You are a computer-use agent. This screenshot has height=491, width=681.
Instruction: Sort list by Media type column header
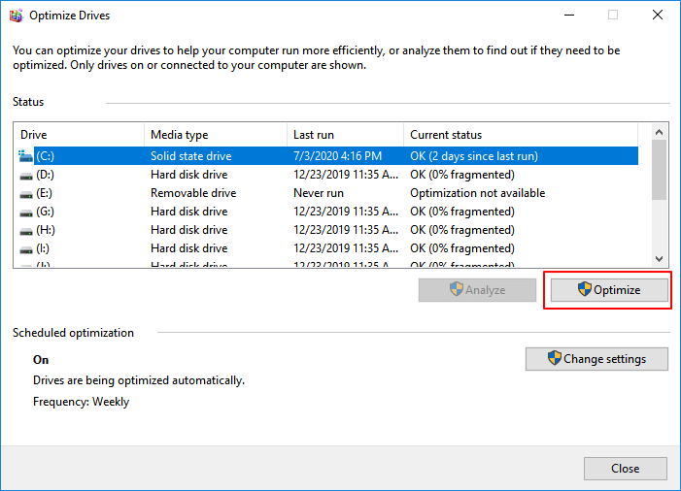pyautogui.click(x=215, y=135)
